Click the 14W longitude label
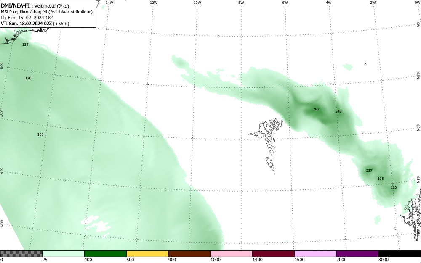The width and height of the screenshot is (421, 263). tap(109, 3)
